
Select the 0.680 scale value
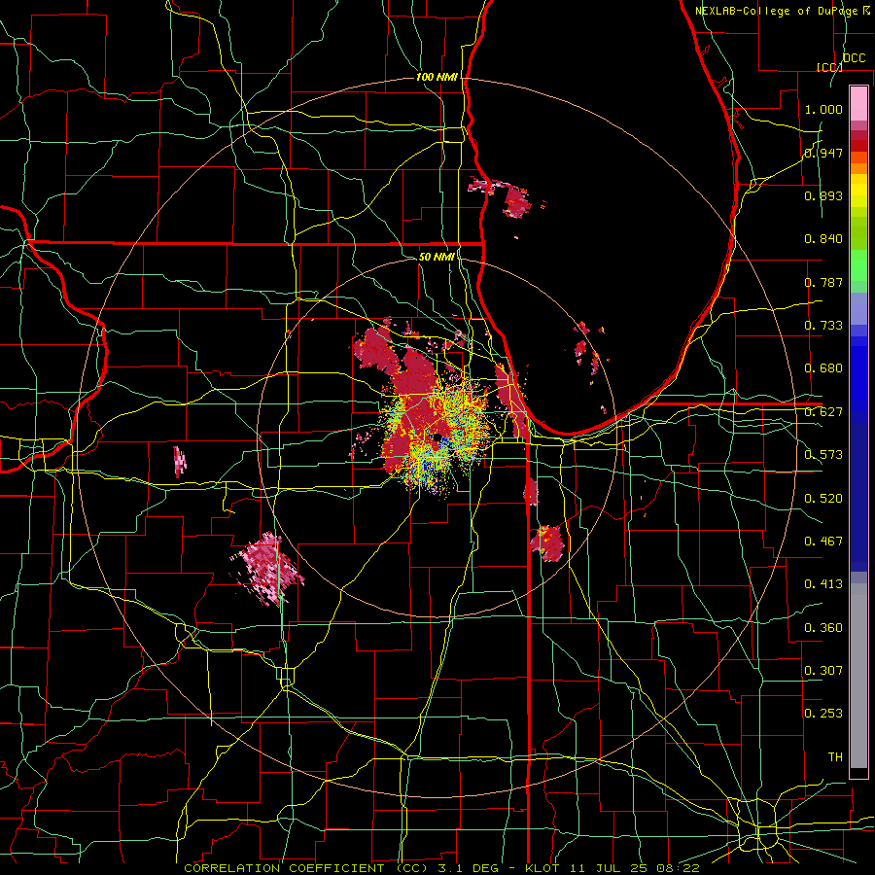click(x=823, y=368)
